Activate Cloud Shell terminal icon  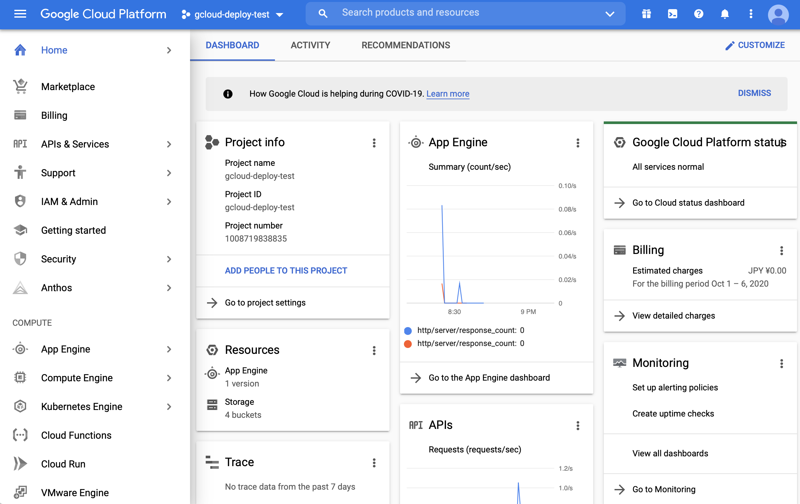[672, 14]
